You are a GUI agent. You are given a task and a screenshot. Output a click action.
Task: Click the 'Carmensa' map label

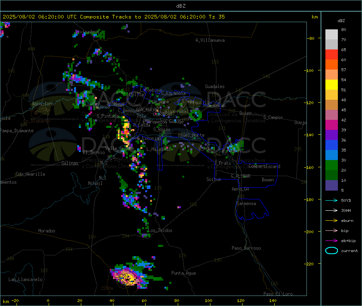tap(246, 203)
